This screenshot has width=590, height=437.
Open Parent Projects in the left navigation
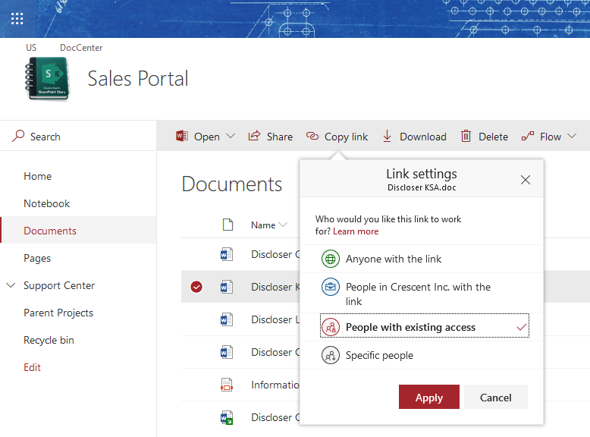[x=58, y=313]
